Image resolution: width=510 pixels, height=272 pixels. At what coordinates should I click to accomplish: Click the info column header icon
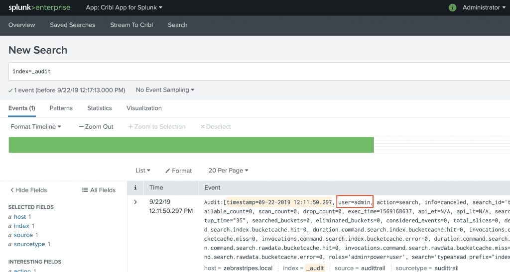(x=135, y=187)
